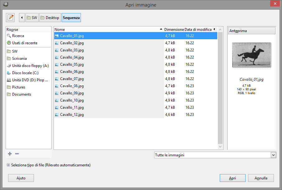Click the horse preview thumbnail
The image size is (282, 190).
pos(251,55)
